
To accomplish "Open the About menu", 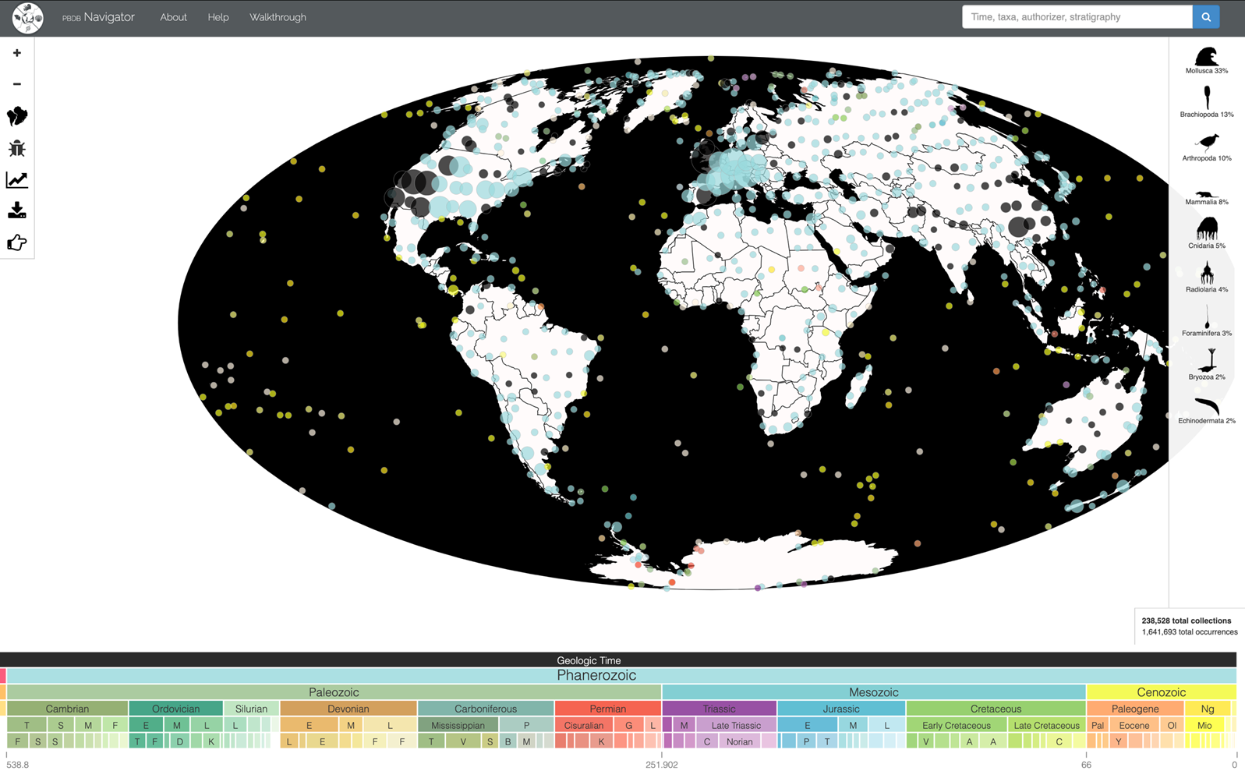I will click(173, 17).
